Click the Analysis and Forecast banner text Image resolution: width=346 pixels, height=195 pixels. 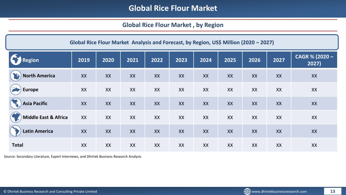click(x=172, y=42)
